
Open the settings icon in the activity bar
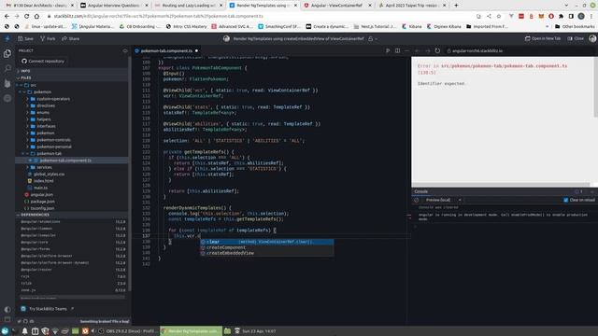click(x=7, y=98)
